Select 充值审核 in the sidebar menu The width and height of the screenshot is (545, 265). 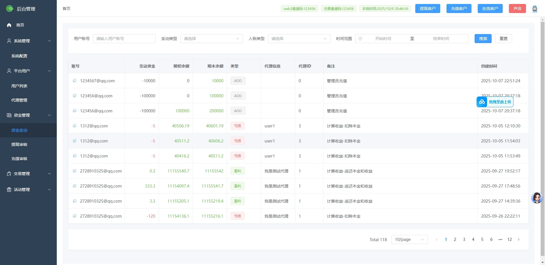(x=19, y=158)
